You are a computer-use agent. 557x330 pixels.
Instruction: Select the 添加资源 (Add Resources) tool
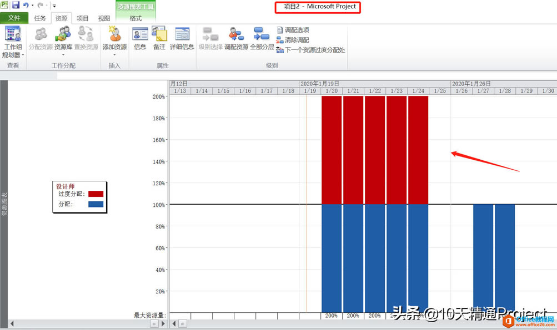pyautogui.click(x=114, y=38)
